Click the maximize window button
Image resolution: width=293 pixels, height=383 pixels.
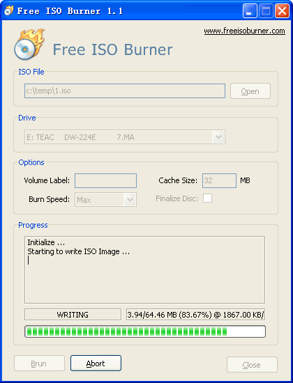click(266, 10)
